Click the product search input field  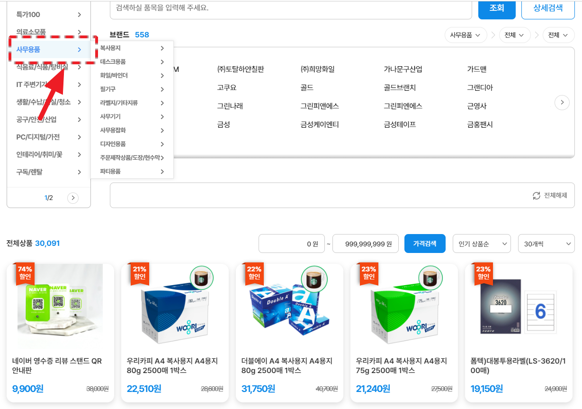(x=291, y=9)
